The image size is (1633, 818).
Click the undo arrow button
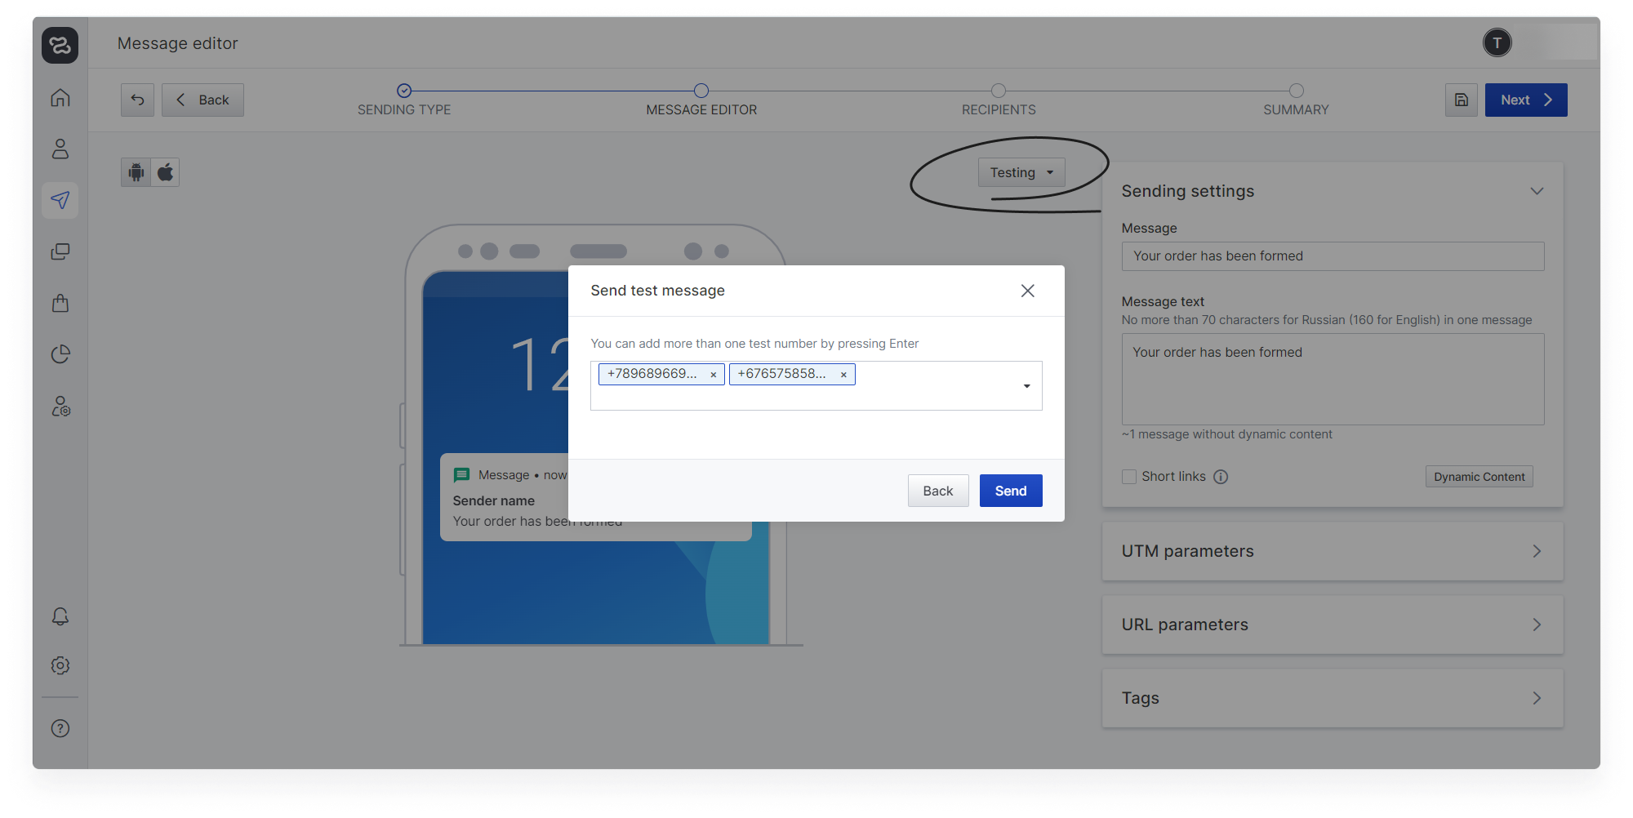[x=137, y=100]
